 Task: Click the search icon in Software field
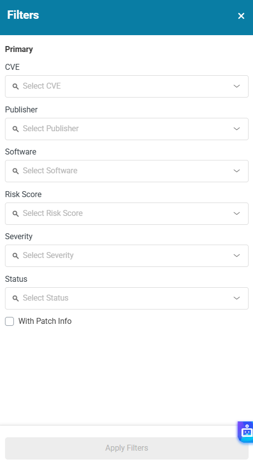point(15,171)
